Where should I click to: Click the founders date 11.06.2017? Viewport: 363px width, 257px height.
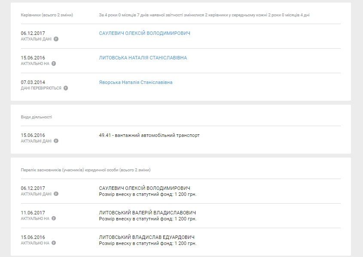click(33, 213)
